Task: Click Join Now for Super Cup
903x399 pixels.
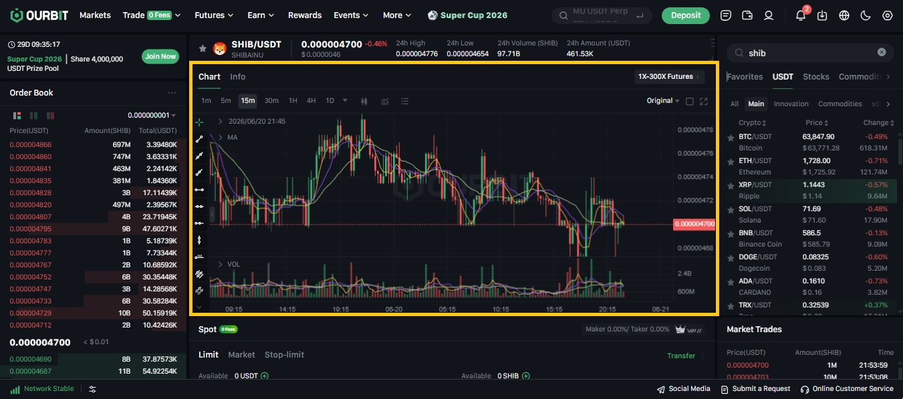Action: (x=160, y=56)
